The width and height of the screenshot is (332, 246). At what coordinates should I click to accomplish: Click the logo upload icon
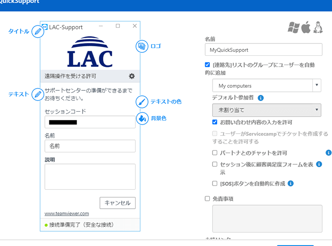pos(142,46)
